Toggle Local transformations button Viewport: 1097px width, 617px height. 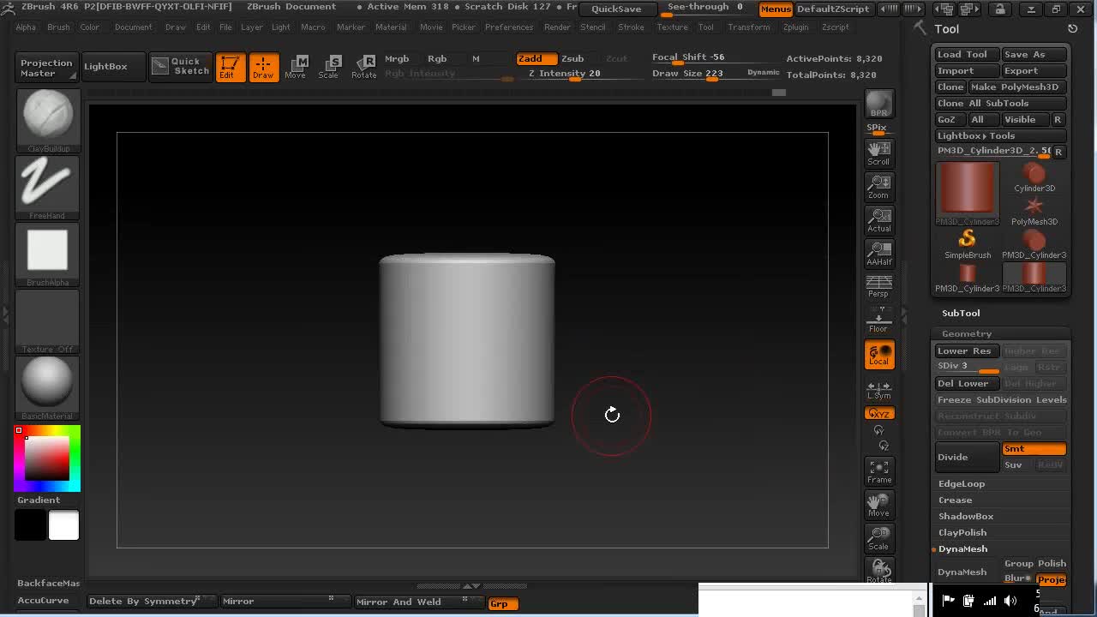[878, 355]
